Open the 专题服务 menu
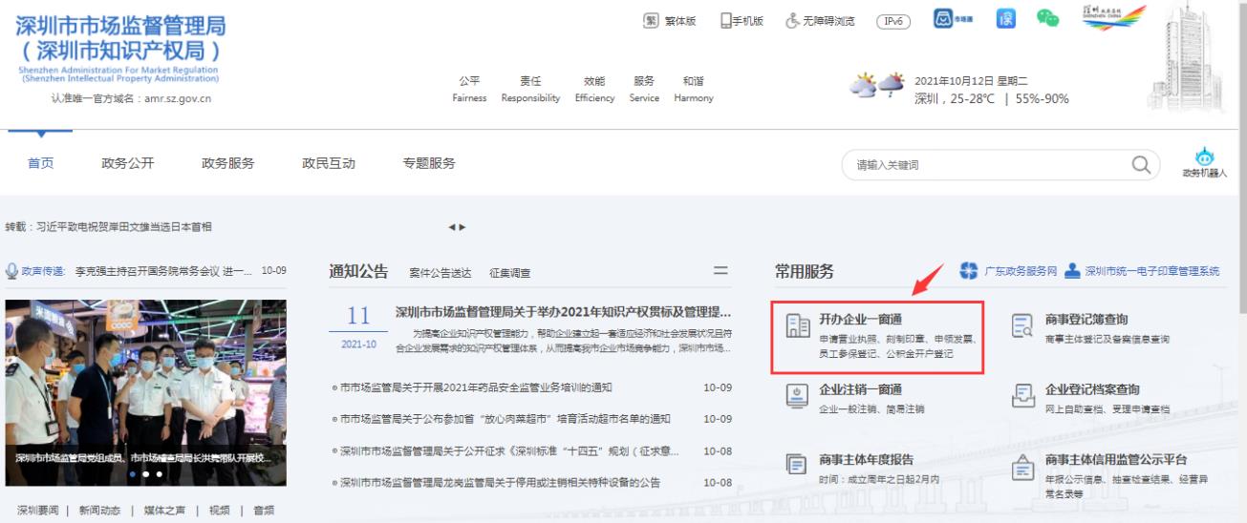The height and width of the screenshot is (523, 1247). pyautogui.click(x=429, y=163)
